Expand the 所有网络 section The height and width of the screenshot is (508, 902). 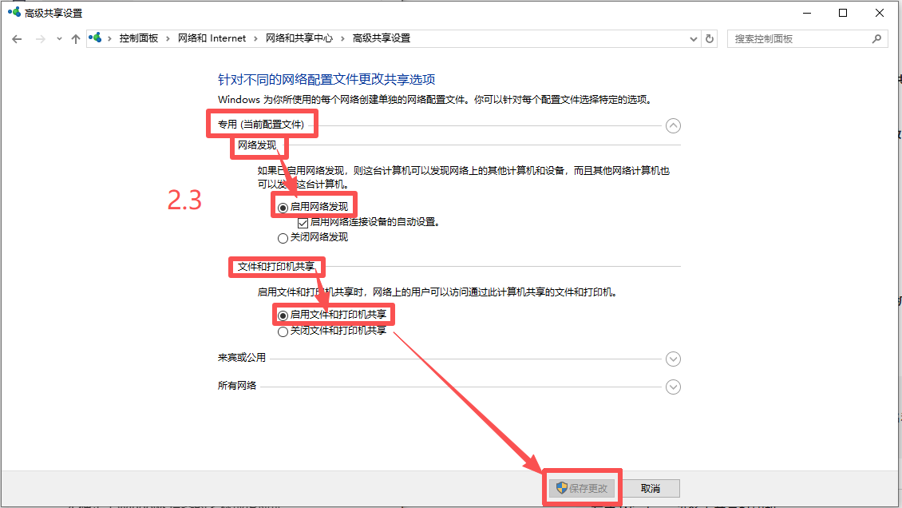673,387
